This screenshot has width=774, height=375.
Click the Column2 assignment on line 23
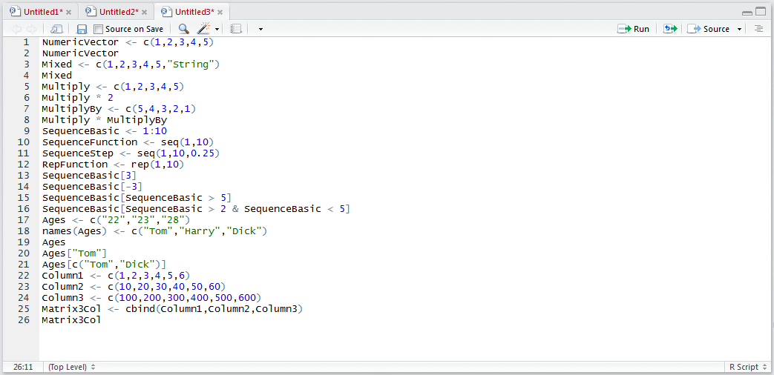coord(134,286)
